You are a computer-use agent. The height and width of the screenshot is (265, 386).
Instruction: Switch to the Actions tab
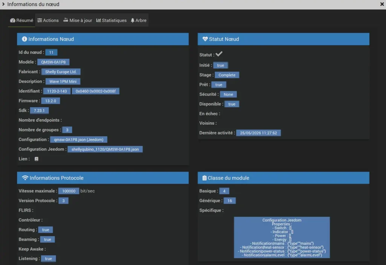(48, 20)
